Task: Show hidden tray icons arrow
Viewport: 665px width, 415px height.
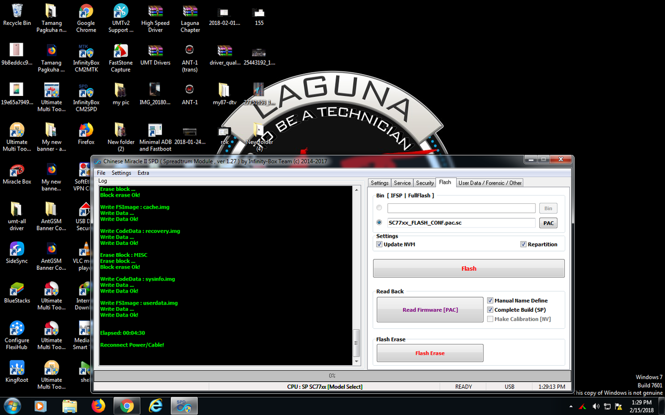Action: pyautogui.click(x=571, y=407)
